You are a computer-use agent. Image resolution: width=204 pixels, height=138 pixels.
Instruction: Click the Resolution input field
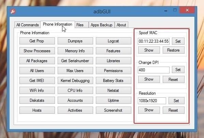coord(152,101)
